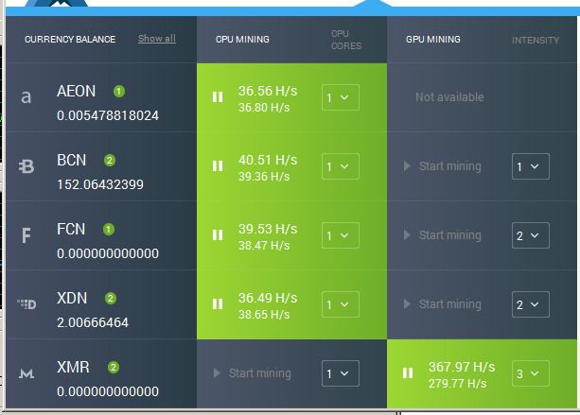
Task: Click the green badge next to XMR
Action: pyautogui.click(x=114, y=368)
